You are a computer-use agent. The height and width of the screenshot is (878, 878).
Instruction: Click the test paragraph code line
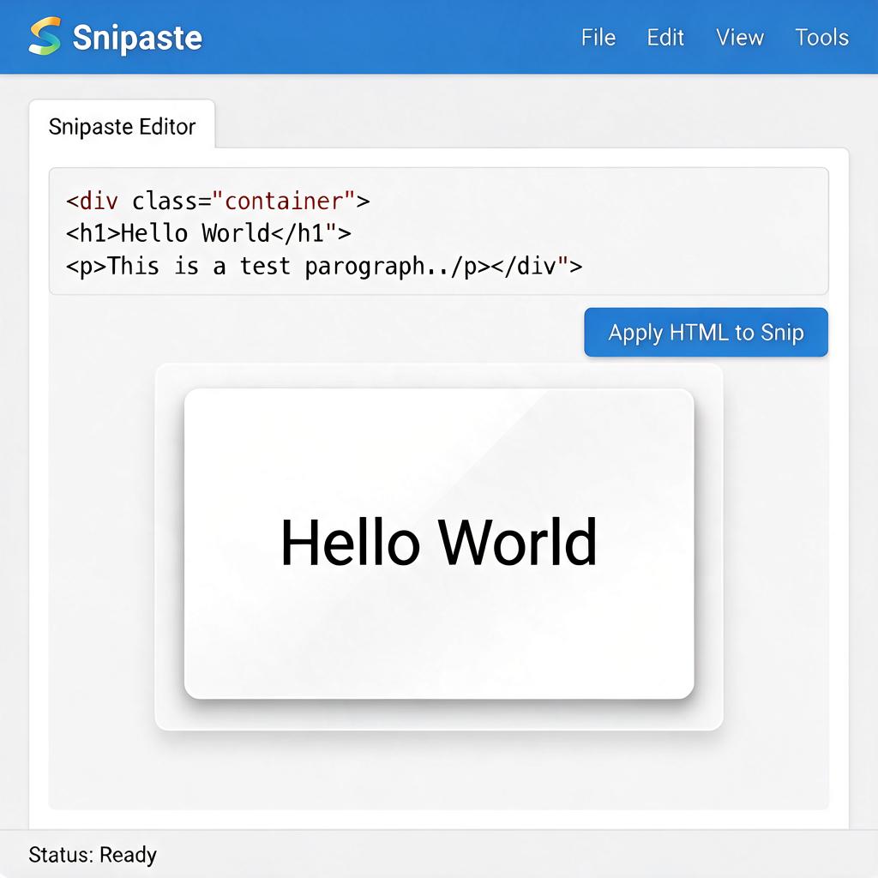click(323, 266)
